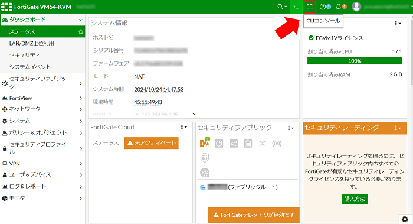
Task: Collapse the ダッシュボード menu section
Action: pos(81,20)
